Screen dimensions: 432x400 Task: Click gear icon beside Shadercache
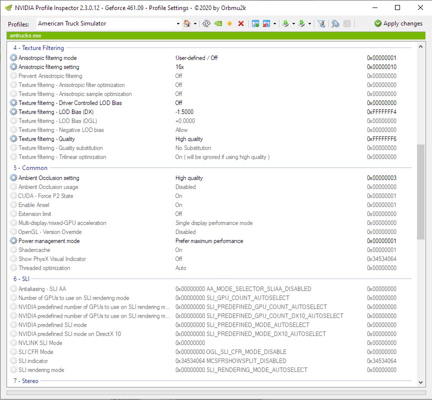point(13,250)
